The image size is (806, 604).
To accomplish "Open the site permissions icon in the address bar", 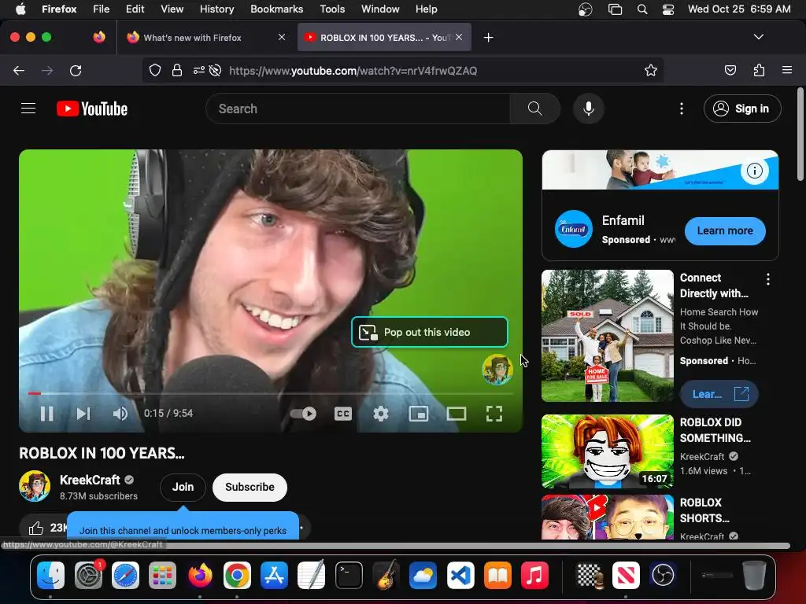I will [x=199, y=70].
